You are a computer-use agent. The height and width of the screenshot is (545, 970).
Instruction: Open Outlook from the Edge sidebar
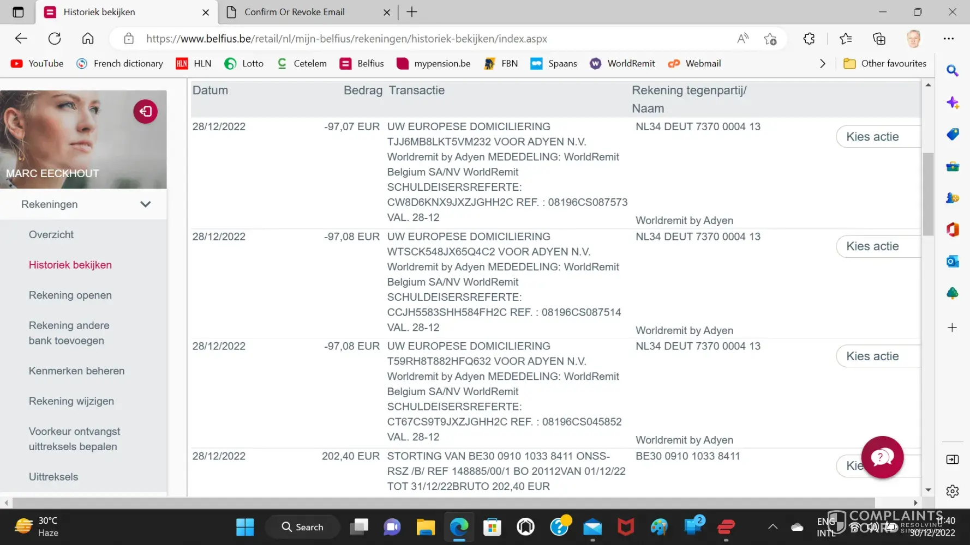coord(952,262)
